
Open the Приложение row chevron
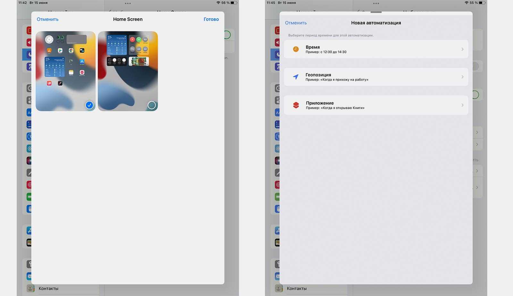(462, 105)
